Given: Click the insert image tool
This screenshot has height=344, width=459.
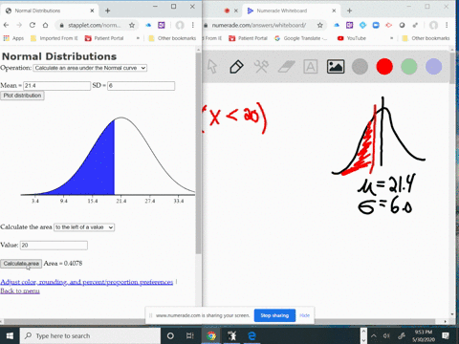Looking at the screenshot, I should (336, 67).
